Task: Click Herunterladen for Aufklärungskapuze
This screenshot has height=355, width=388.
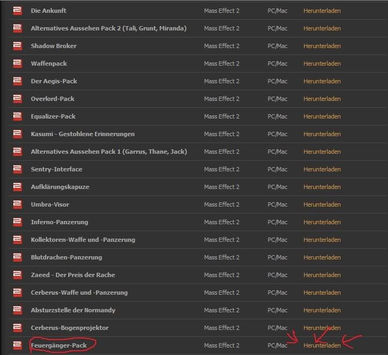Action: click(322, 187)
